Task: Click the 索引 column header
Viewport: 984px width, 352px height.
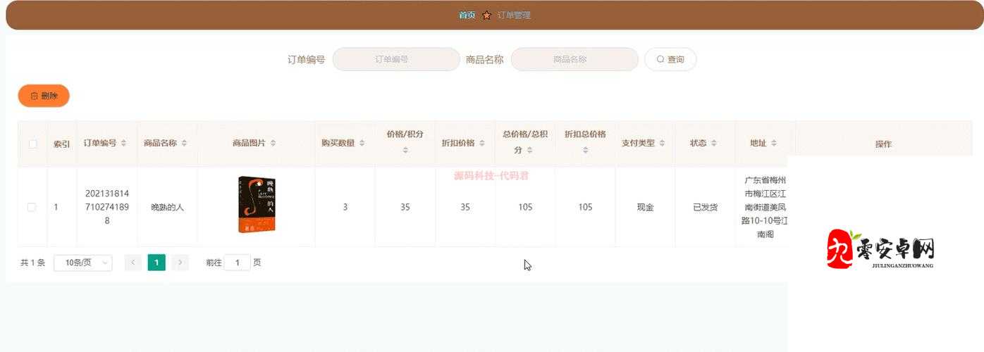Action: 62,144
